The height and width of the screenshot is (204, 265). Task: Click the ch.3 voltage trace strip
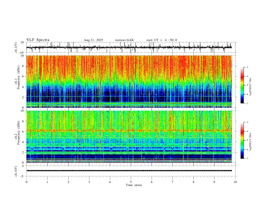129,171
